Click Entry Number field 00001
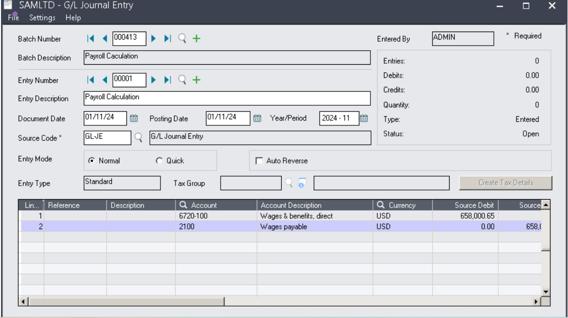Image resolution: width=568 pixels, height=318 pixels. 129,80
